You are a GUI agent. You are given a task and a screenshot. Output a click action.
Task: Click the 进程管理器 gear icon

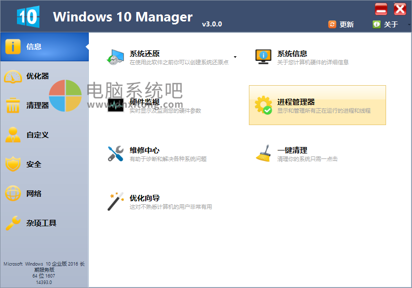point(263,105)
